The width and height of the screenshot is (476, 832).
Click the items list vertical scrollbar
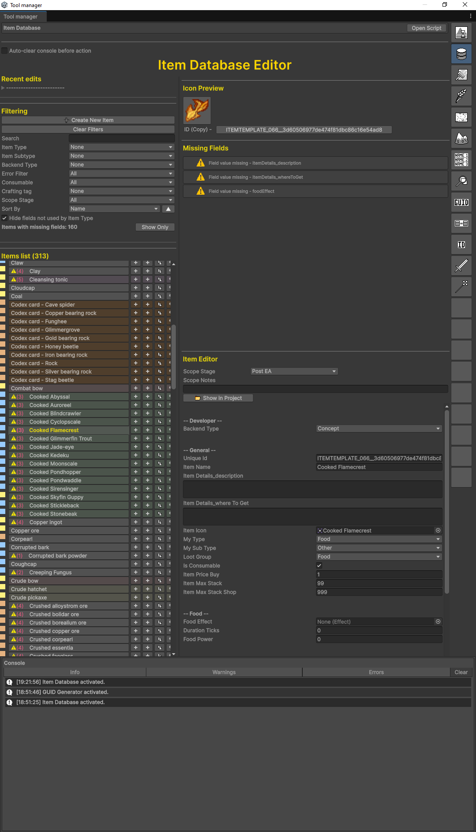(x=174, y=357)
